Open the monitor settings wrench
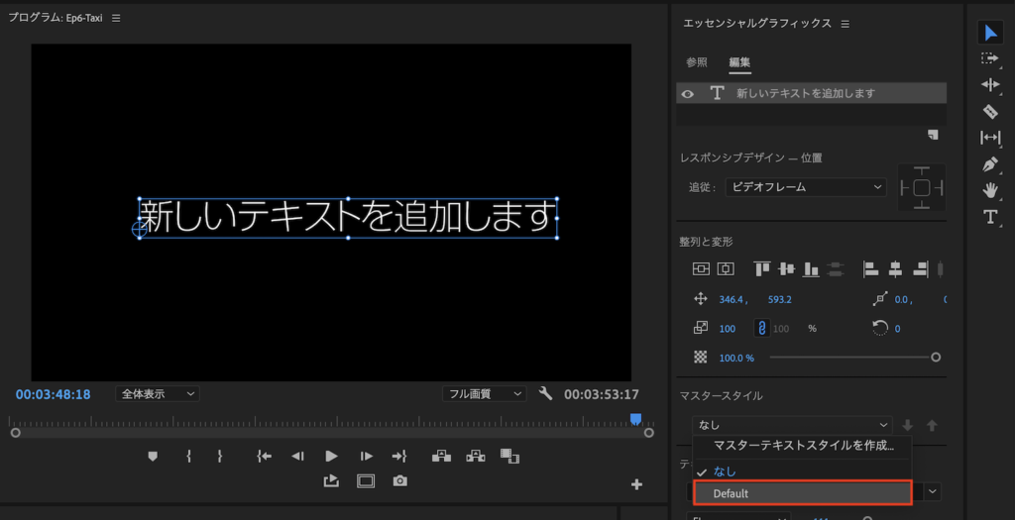The image size is (1015, 520). pyautogui.click(x=546, y=393)
